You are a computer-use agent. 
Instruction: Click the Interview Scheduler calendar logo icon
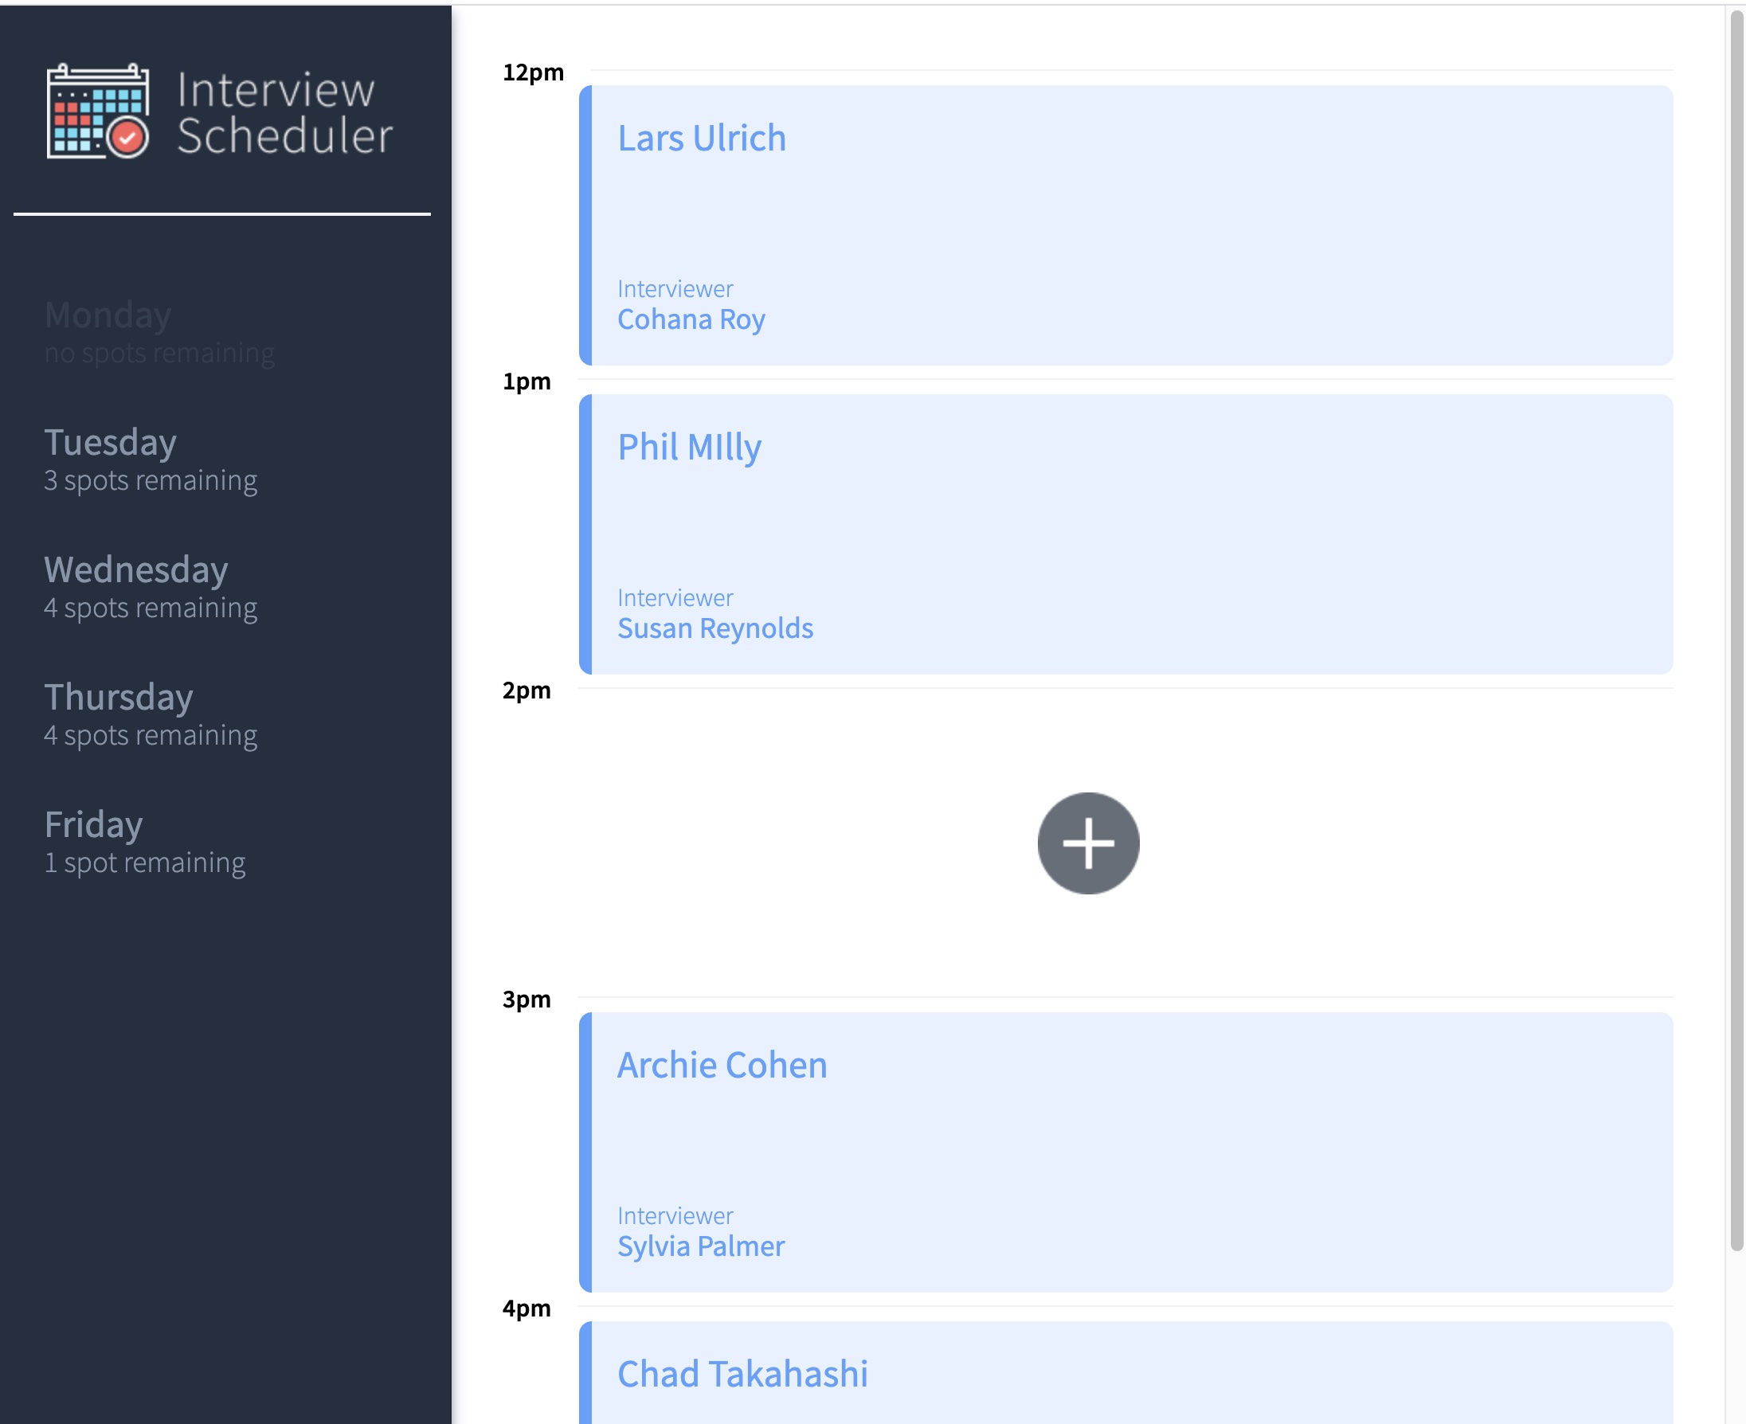99,111
